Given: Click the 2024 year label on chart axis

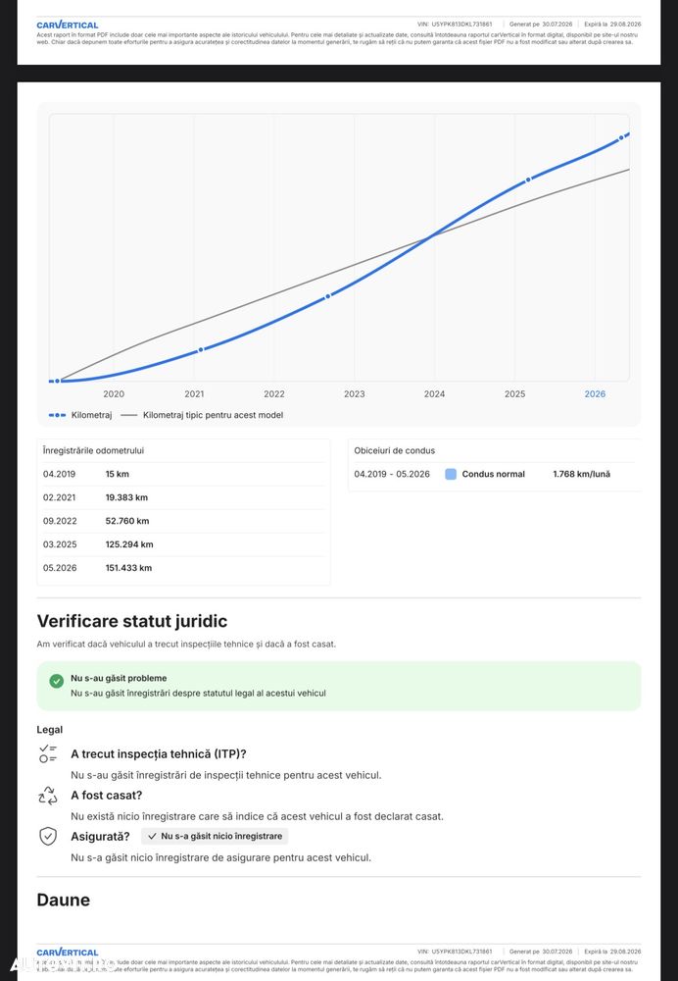Looking at the screenshot, I should [434, 394].
